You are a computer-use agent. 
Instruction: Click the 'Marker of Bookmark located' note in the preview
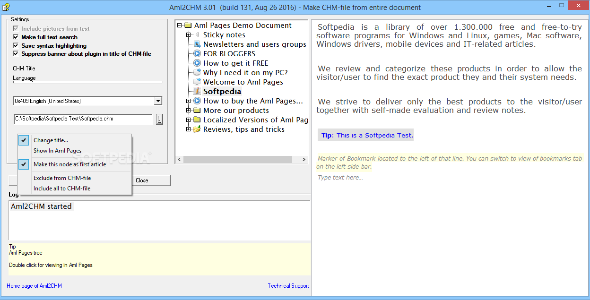(x=449, y=163)
